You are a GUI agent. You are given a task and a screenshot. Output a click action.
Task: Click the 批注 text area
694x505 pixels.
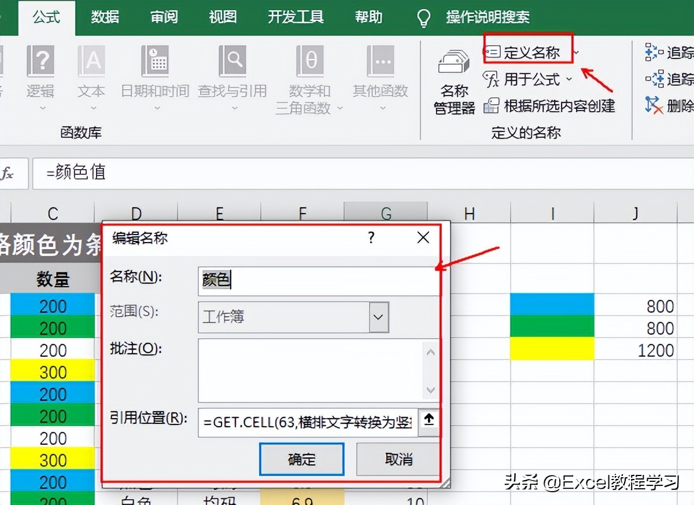pyautogui.click(x=318, y=371)
